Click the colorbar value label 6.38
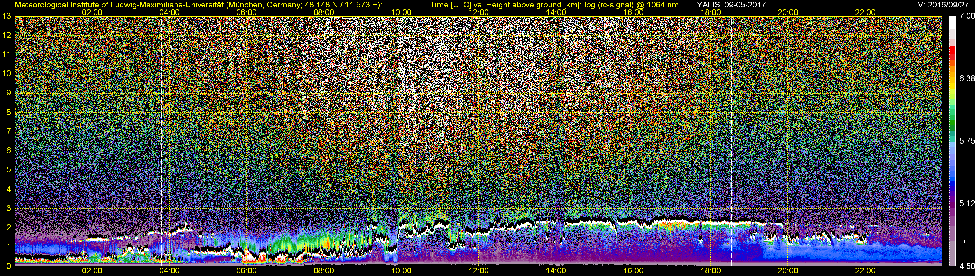The height and width of the screenshot is (276, 975). [967, 78]
